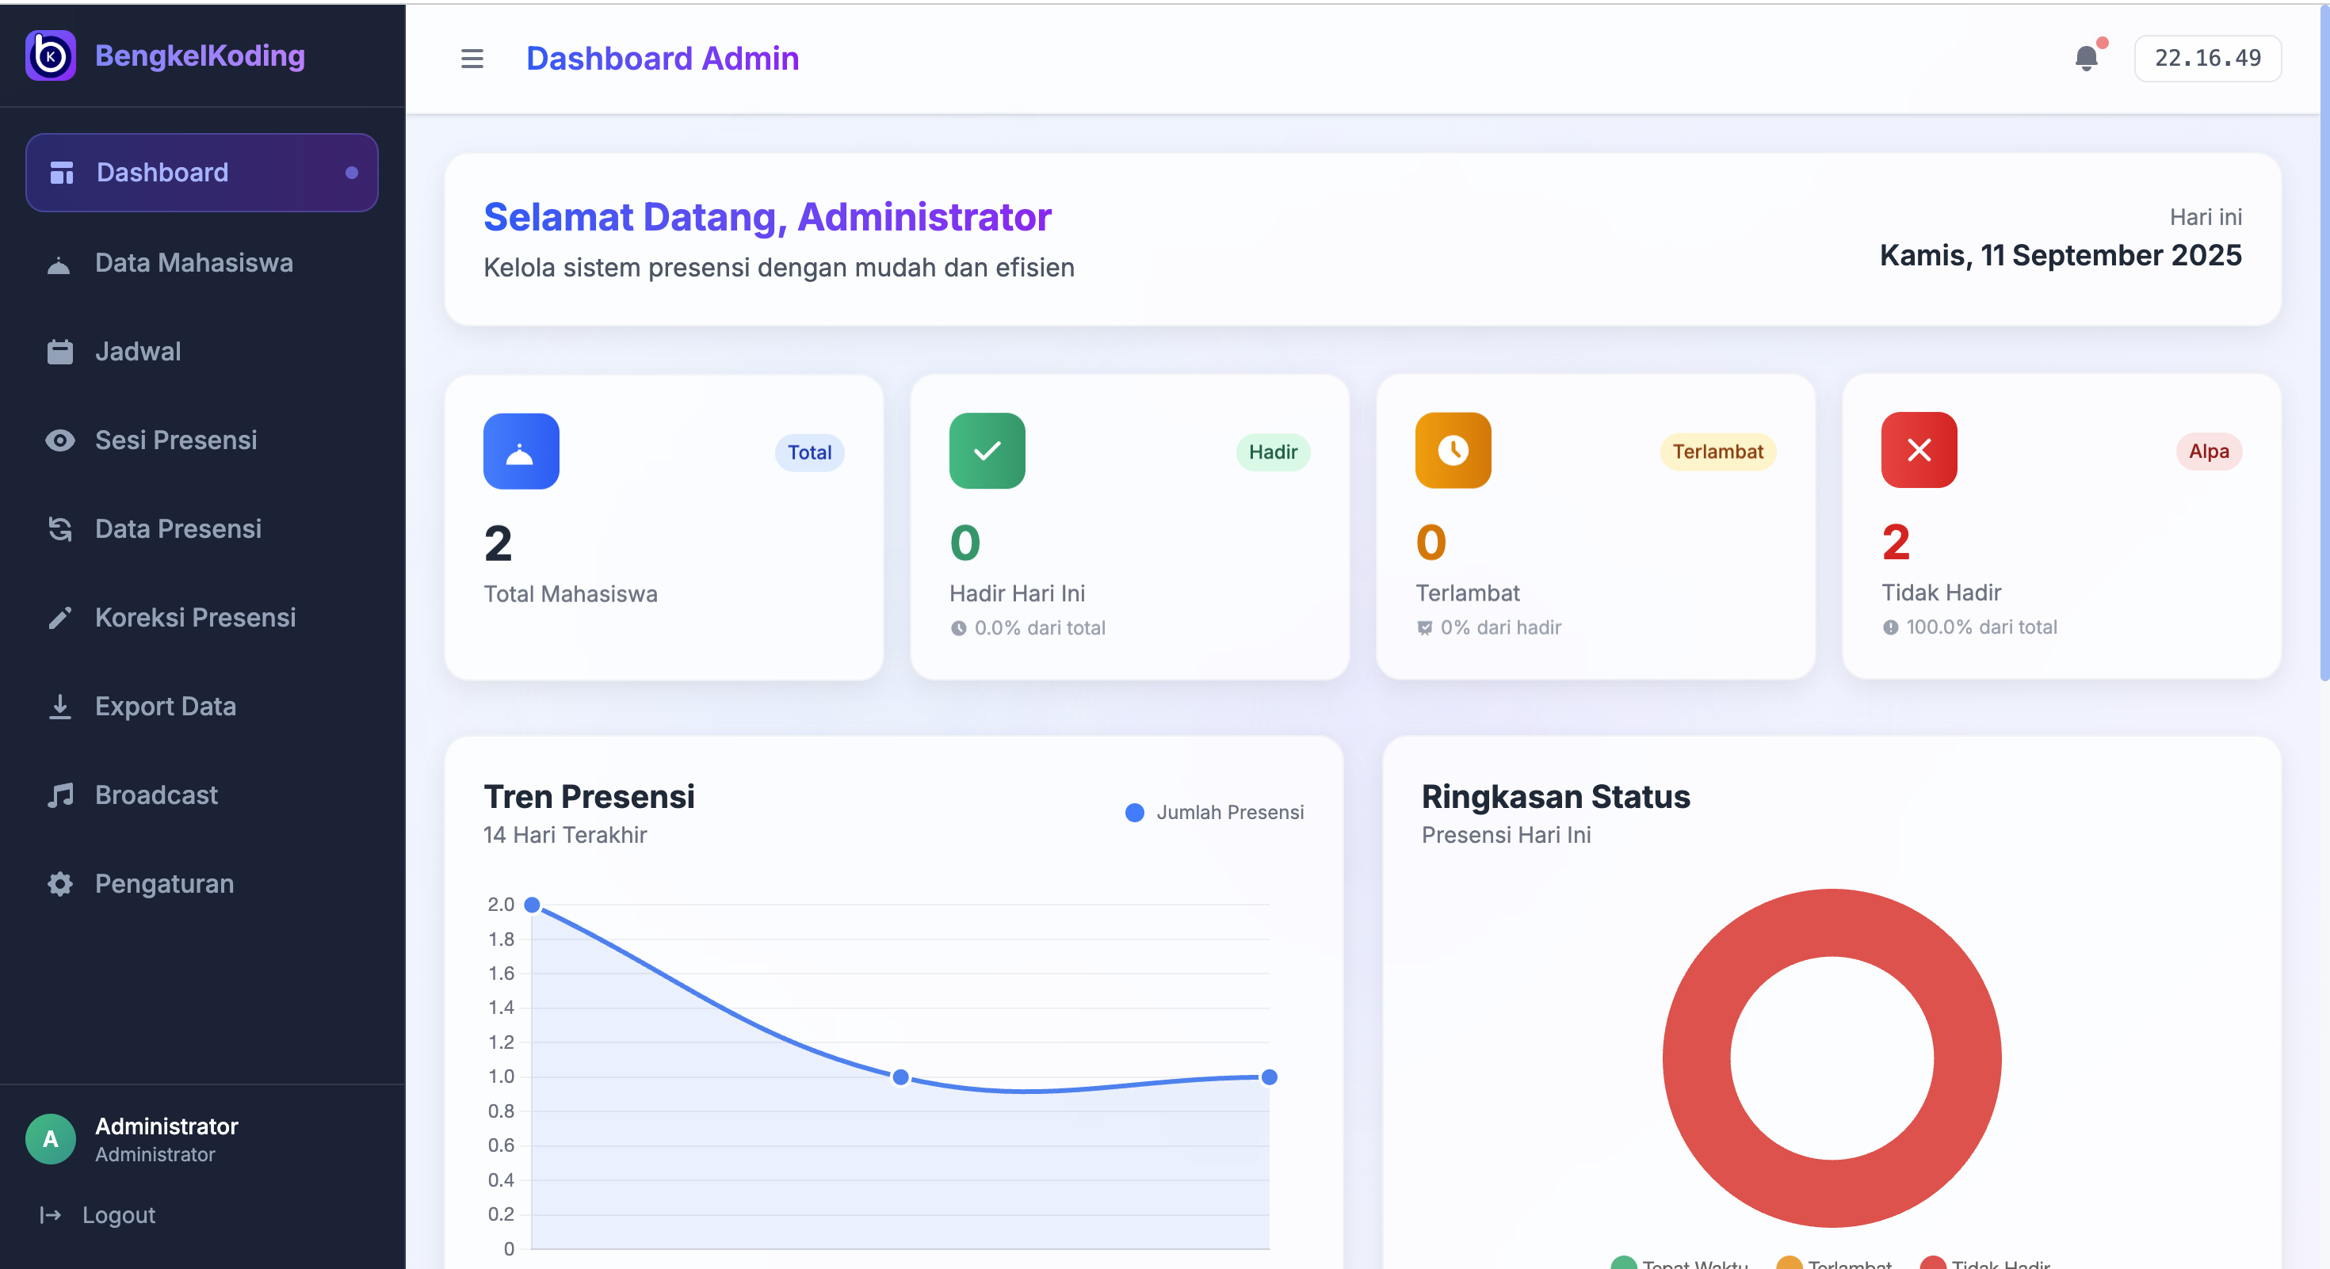Select Koreksi Presensi in sidebar
Screen dimensions: 2330x1269
tap(194, 617)
